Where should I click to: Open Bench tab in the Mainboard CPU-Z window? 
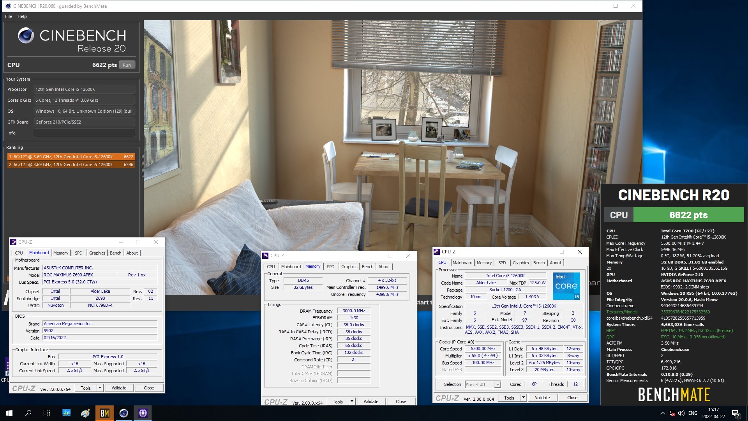click(115, 253)
